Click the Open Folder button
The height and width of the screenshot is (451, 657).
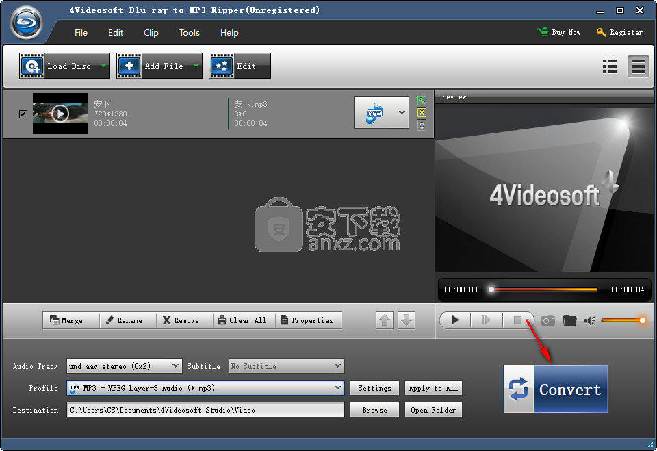[x=434, y=409]
